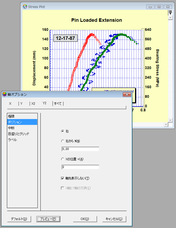Click the axis options dialog title icon

[5, 94]
